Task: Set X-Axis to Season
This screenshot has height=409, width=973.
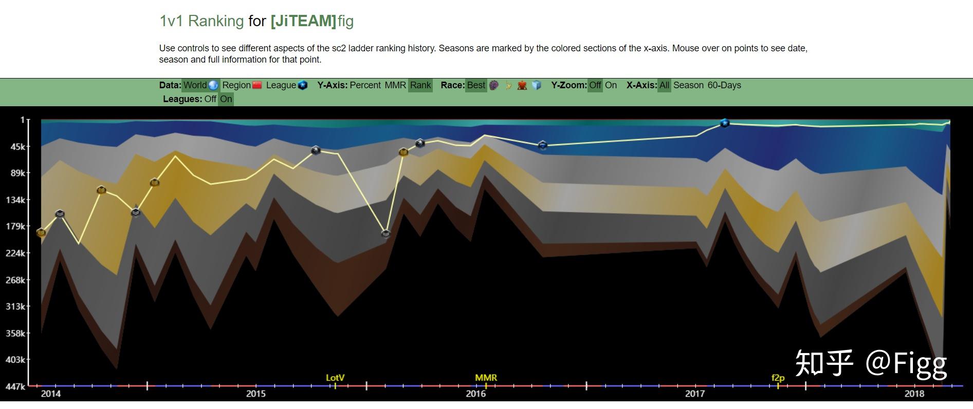Action: 688,85
